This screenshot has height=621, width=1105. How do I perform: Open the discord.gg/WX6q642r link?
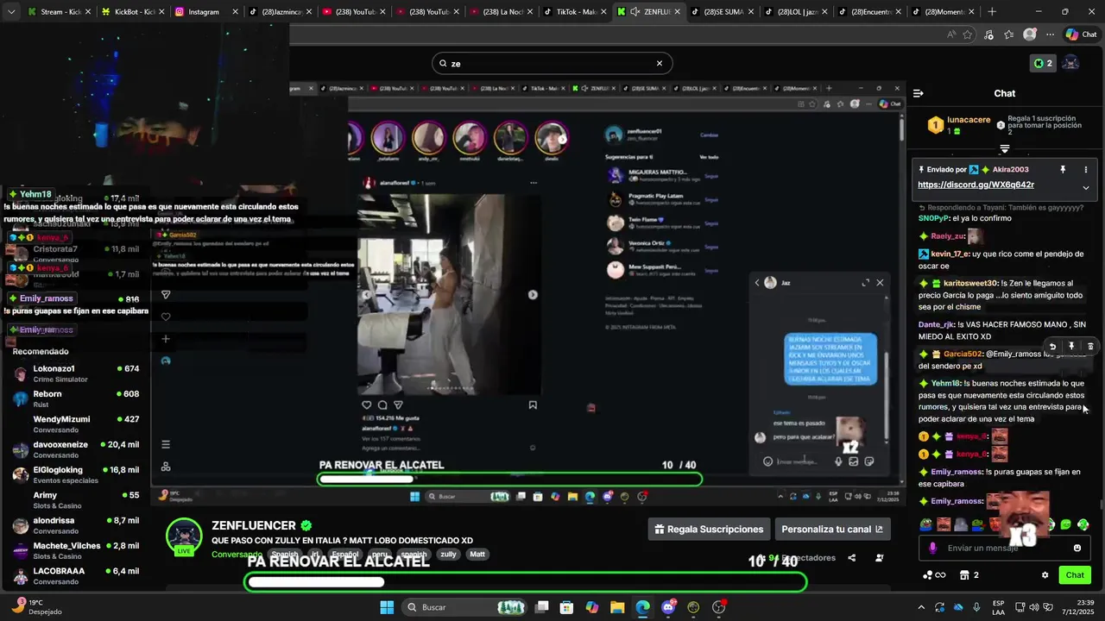point(976,185)
